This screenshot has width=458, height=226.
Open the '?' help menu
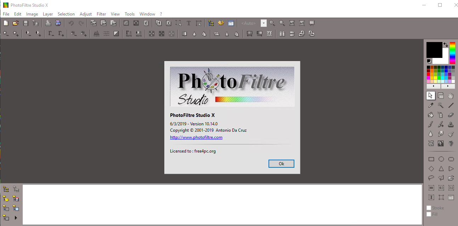point(161,14)
